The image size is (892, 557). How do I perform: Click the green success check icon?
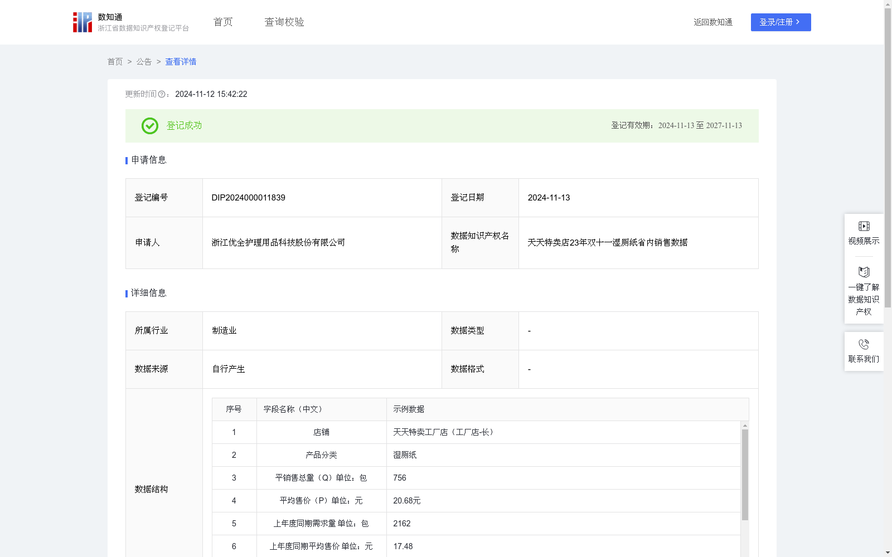pos(149,126)
